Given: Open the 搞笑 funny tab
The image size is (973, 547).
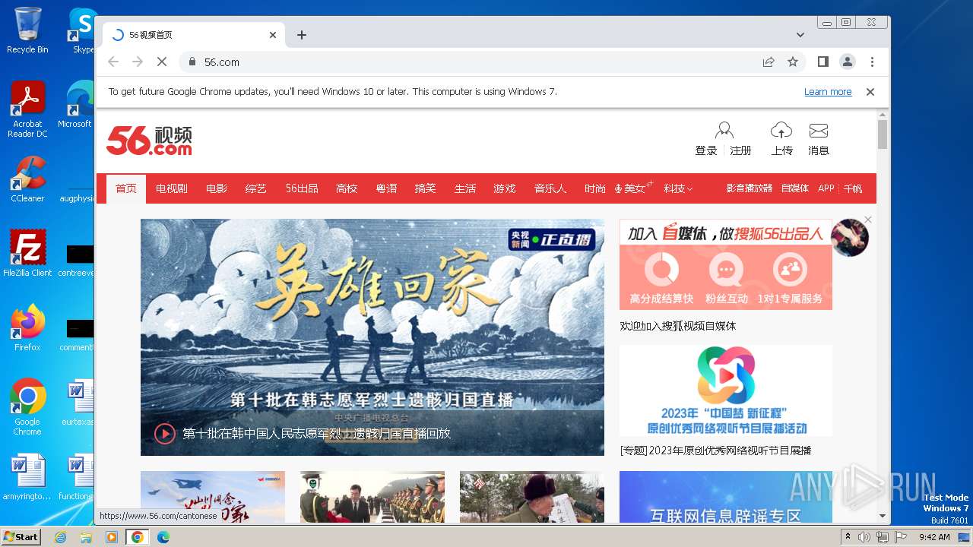Looking at the screenshot, I should [x=426, y=188].
